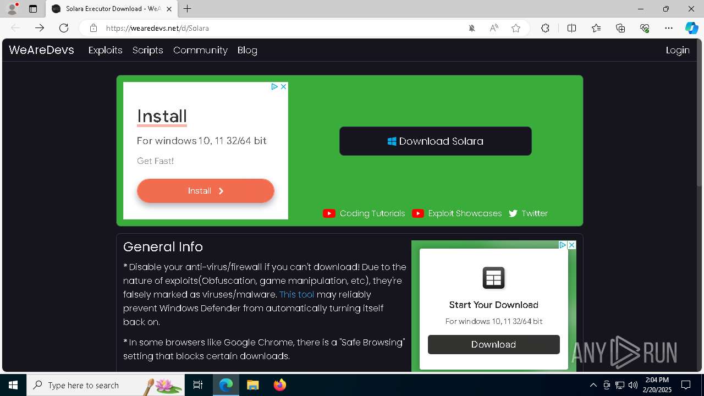Screen dimensions: 704x396
Task: Open AdChoices icon on Install ad
Action: click(274, 87)
